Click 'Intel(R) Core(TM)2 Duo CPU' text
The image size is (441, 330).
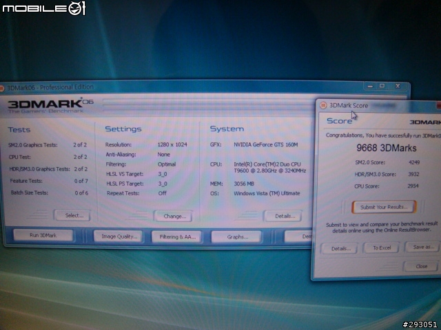coord(267,164)
